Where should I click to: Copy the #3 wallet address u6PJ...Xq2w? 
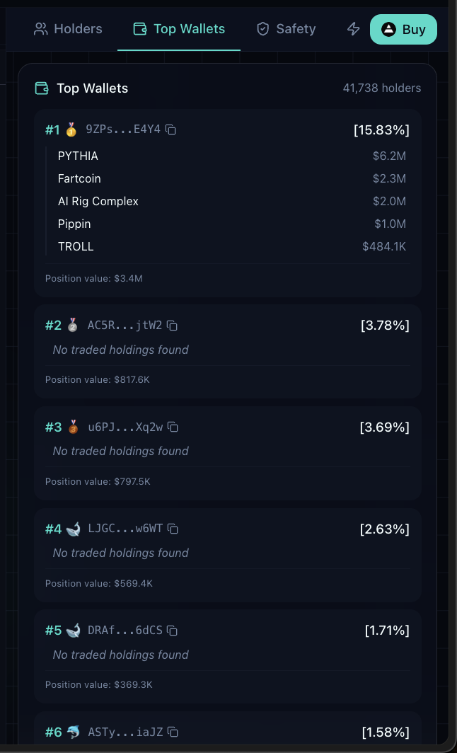(x=173, y=427)
